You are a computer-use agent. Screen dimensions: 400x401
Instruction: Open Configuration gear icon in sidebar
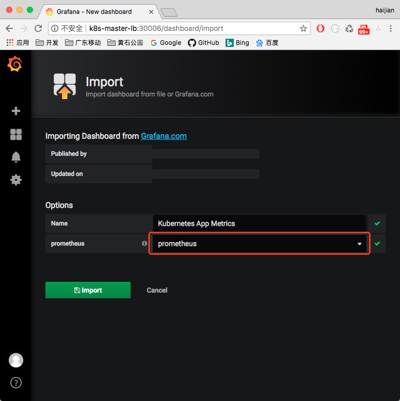pyautogui.click(x=16, y=180)
